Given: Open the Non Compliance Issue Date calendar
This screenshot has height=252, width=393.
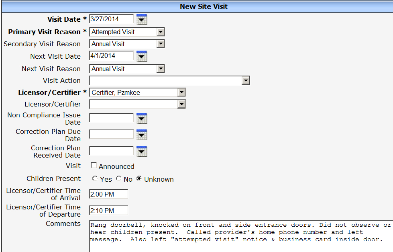Looking at the screenshot, I should coord(142,118).
